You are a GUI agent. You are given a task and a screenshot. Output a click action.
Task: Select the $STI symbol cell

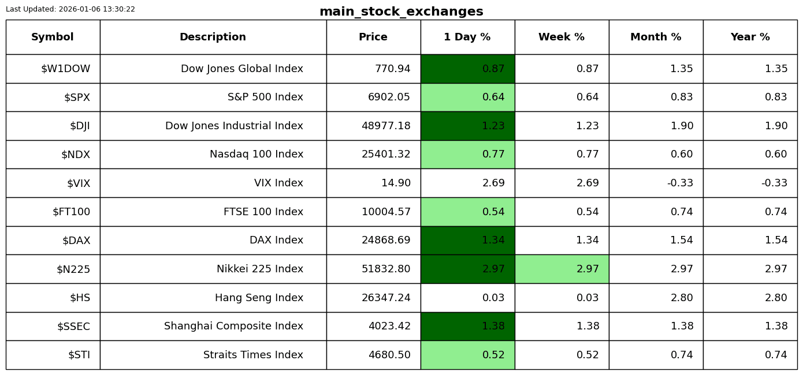tap(79, 355)
